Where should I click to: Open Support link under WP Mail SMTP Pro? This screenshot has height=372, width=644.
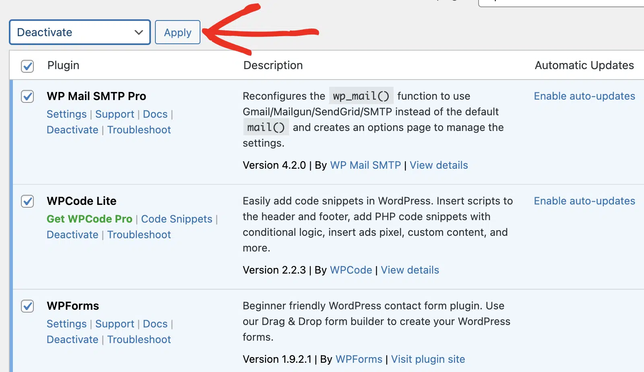pos(115,114)
